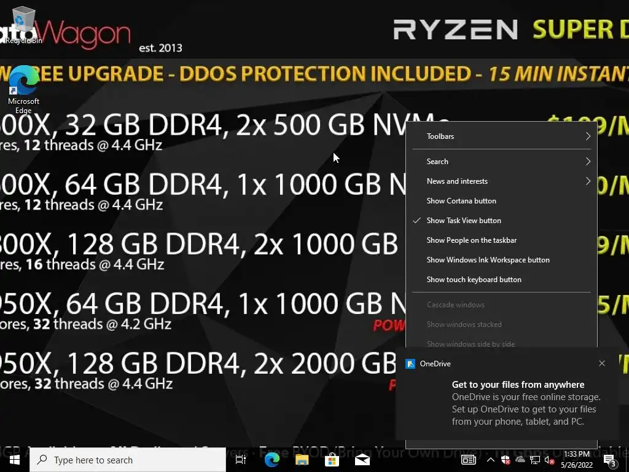Open the Action Center notifications icon
The height and width of the screenshot is (472, 629).
(610, 460)
